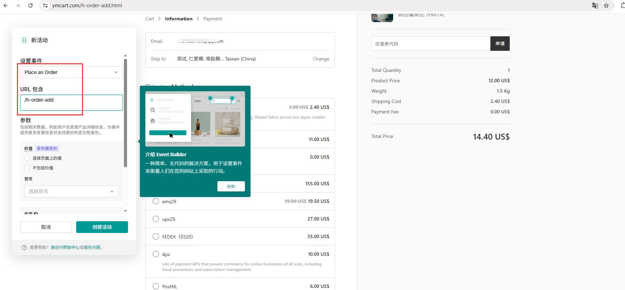Click the Shipping Cost 2.40 US$ value
625x290 pixels.
500,101
